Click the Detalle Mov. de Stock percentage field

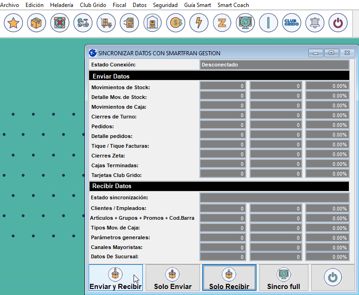[327, 96]
